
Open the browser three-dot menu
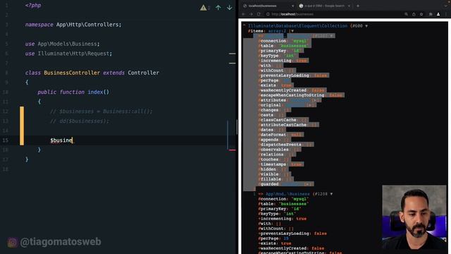point(446,14)
